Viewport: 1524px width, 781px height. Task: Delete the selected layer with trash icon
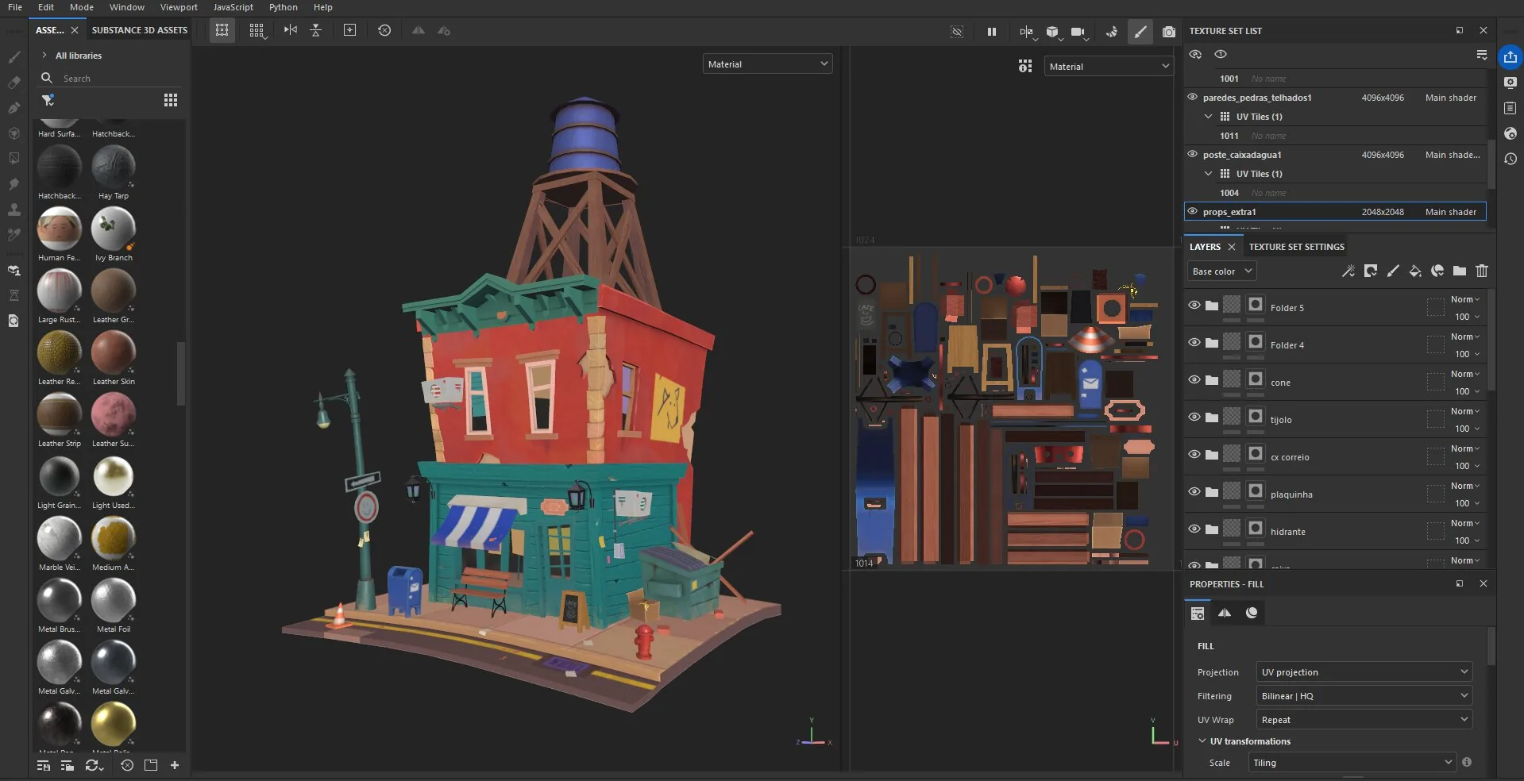[x=1482, y=271]
